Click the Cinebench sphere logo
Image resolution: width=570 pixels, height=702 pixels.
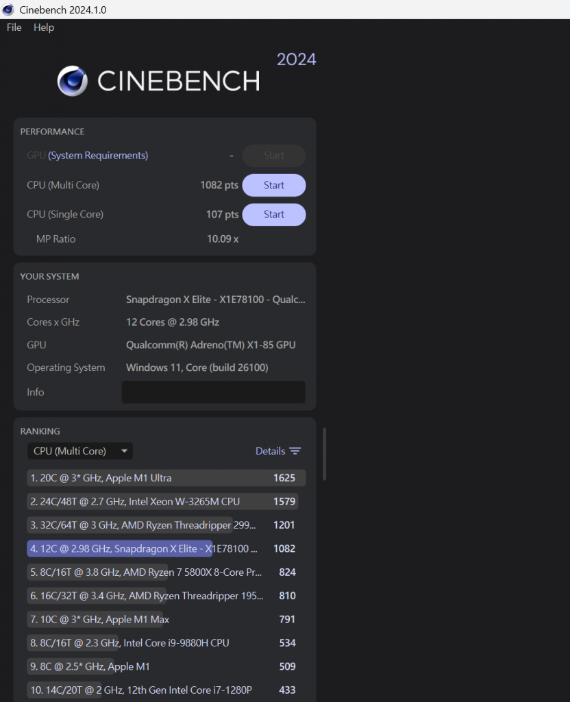click(72, 81)
